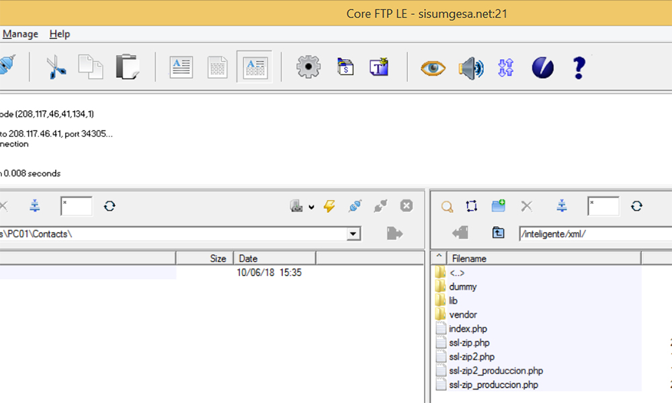The image size is (672, 403).
Task: Click the remote path field /inteligente/xml/
Action: point(595,234)
